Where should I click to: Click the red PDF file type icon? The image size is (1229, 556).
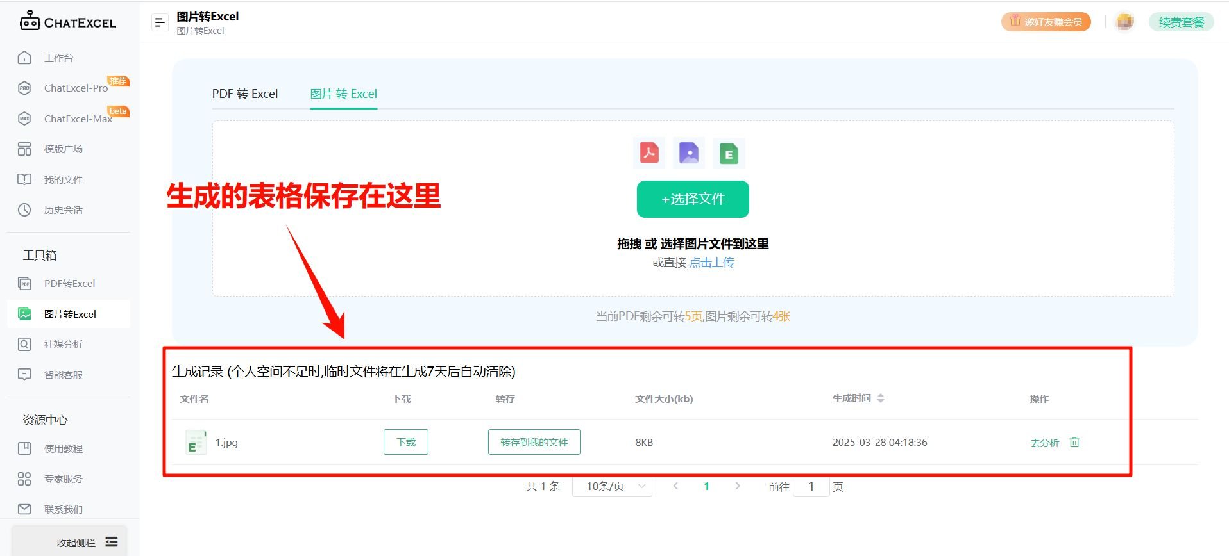649,153
